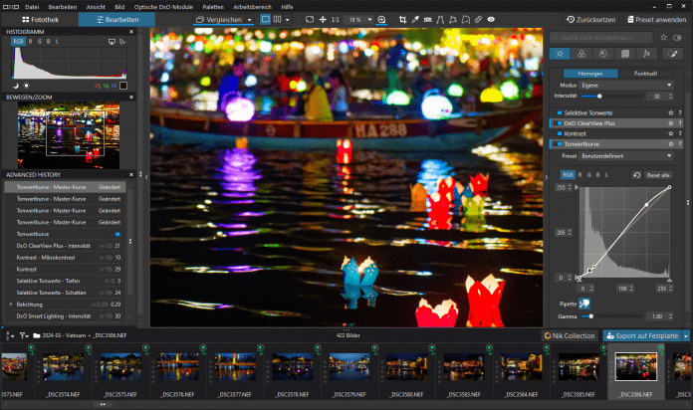The image size is (693, 410).
Task: Open the Light corrections palette tab
Action: point(560,54)
